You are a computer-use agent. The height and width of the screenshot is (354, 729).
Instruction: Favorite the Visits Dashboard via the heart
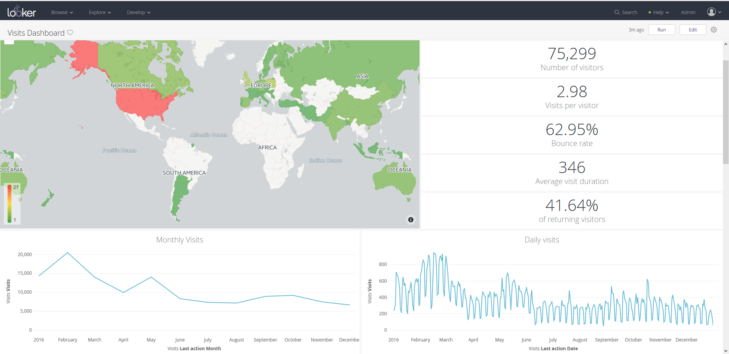(x=70, y=33)
